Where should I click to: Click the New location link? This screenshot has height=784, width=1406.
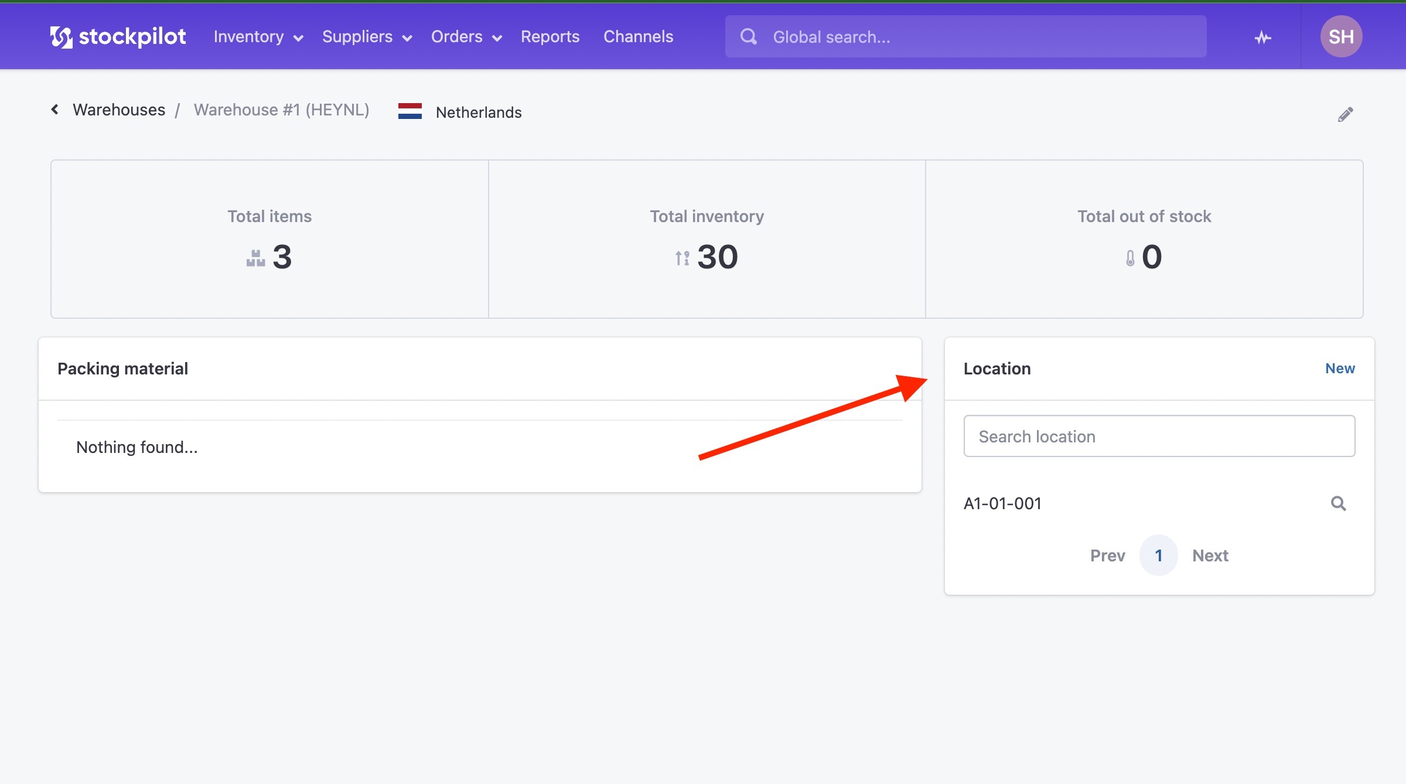click(x=1340, y=368)
